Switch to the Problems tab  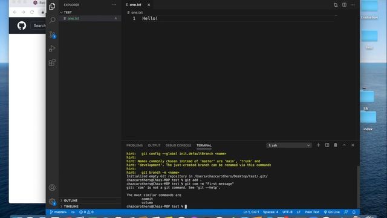click(x=134, y=145)
